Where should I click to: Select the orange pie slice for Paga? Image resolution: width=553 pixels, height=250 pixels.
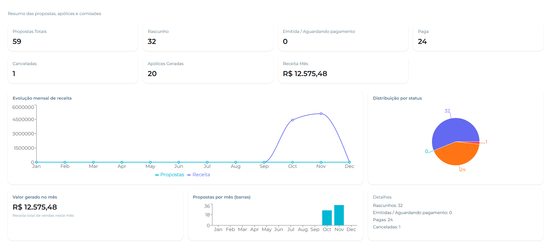[x=457, y=154]
